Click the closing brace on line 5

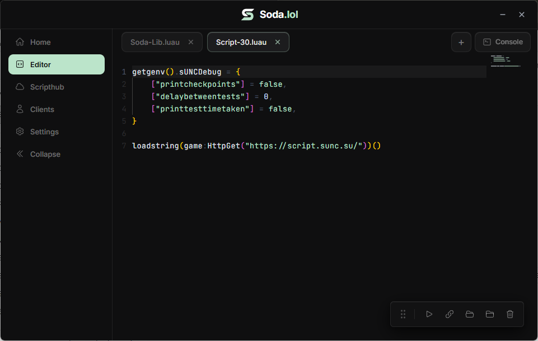point(134,121)
